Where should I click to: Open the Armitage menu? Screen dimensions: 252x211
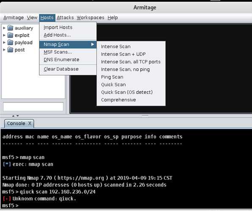tap(14, 18)
